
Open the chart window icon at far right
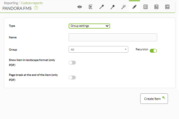tap(167, 7)
